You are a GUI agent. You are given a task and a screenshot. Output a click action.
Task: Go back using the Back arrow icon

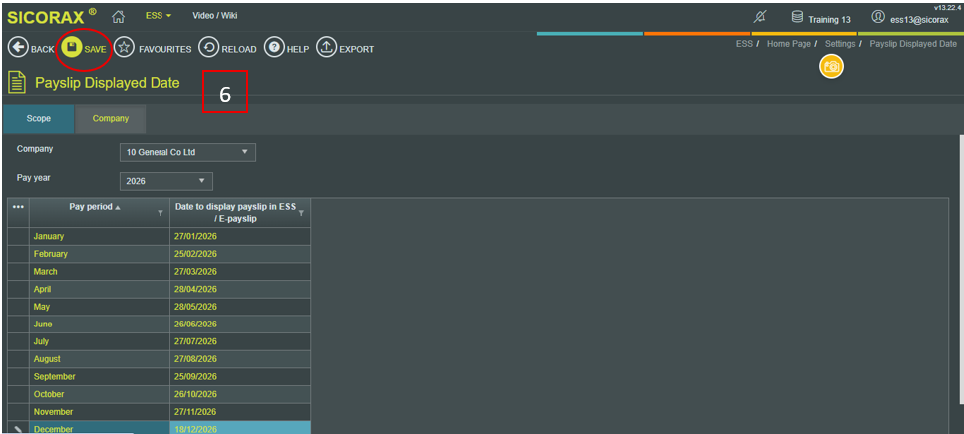[x=18, y=48]
